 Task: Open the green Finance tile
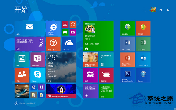(106, 91)
